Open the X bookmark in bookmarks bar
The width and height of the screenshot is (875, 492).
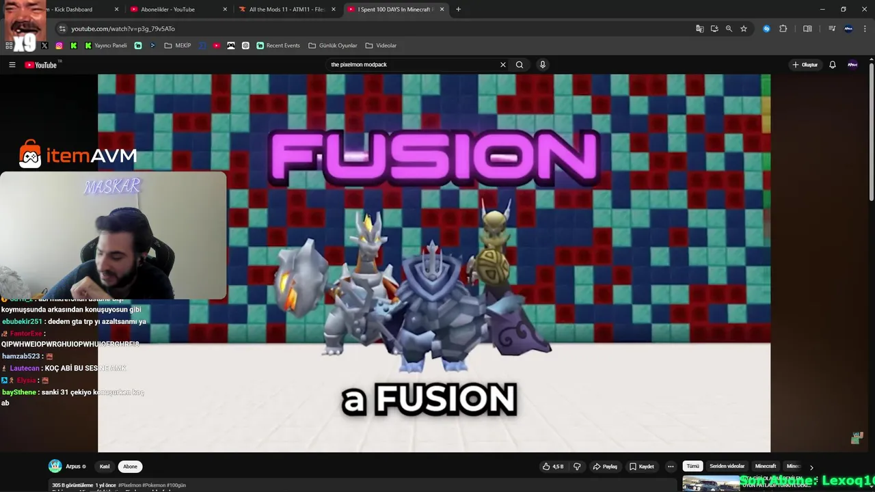click(44, 46)
